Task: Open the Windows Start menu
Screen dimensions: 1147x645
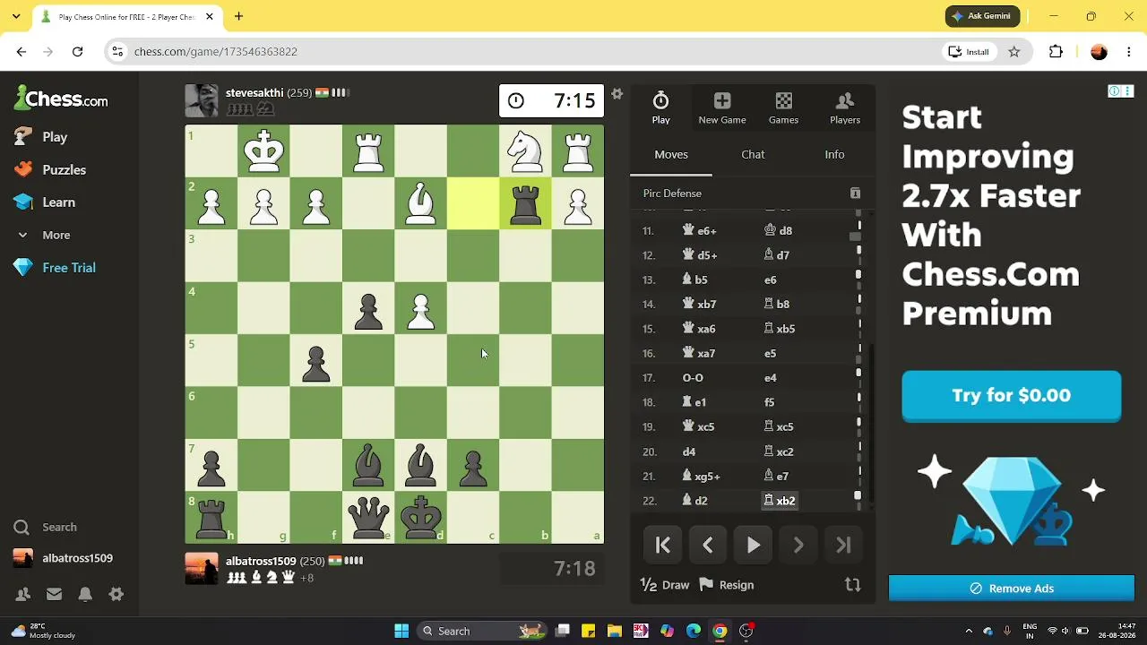Action: pos(401,631)
